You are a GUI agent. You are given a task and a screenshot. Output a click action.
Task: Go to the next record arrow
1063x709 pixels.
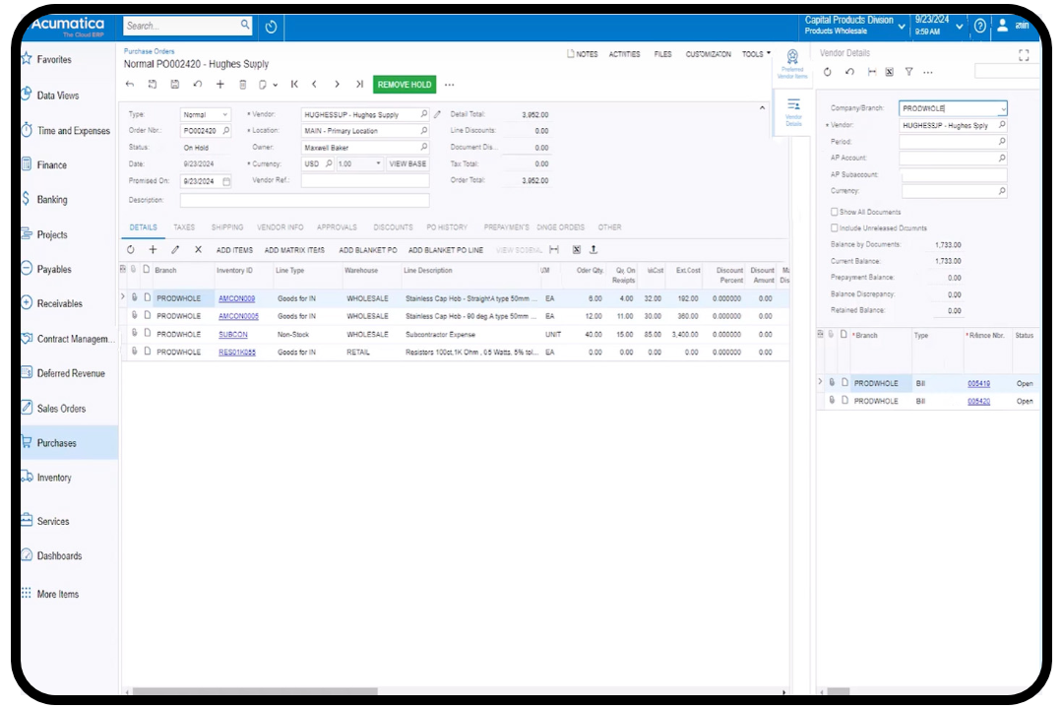[337, 85]
